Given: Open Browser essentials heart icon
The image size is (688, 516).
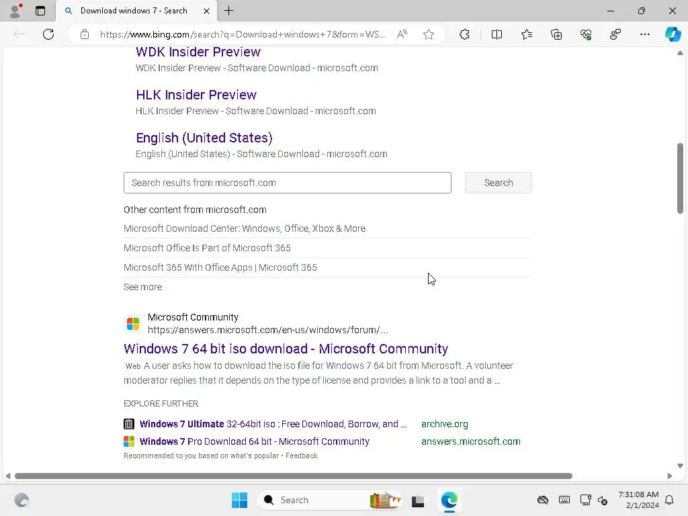Looking at the screenshot, I should point(586,34).
